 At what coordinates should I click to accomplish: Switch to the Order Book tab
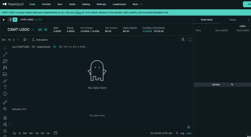tap(206, 20)
